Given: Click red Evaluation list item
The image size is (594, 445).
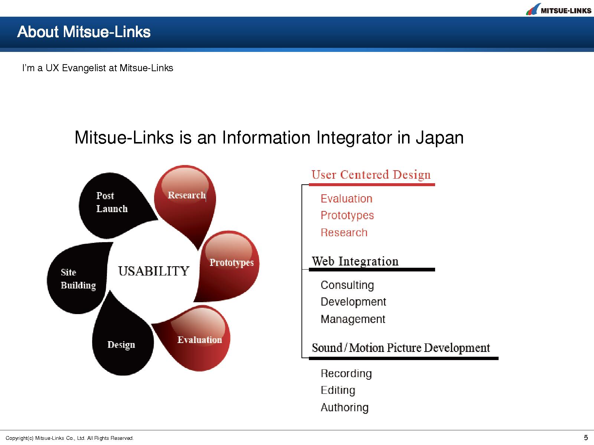Looking at the screenshot, I should (x=346, y=199).
